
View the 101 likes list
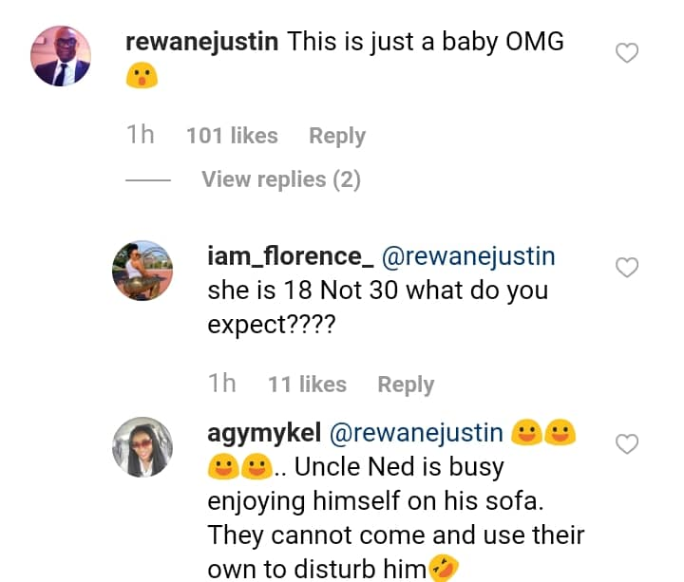coord(232,136)
